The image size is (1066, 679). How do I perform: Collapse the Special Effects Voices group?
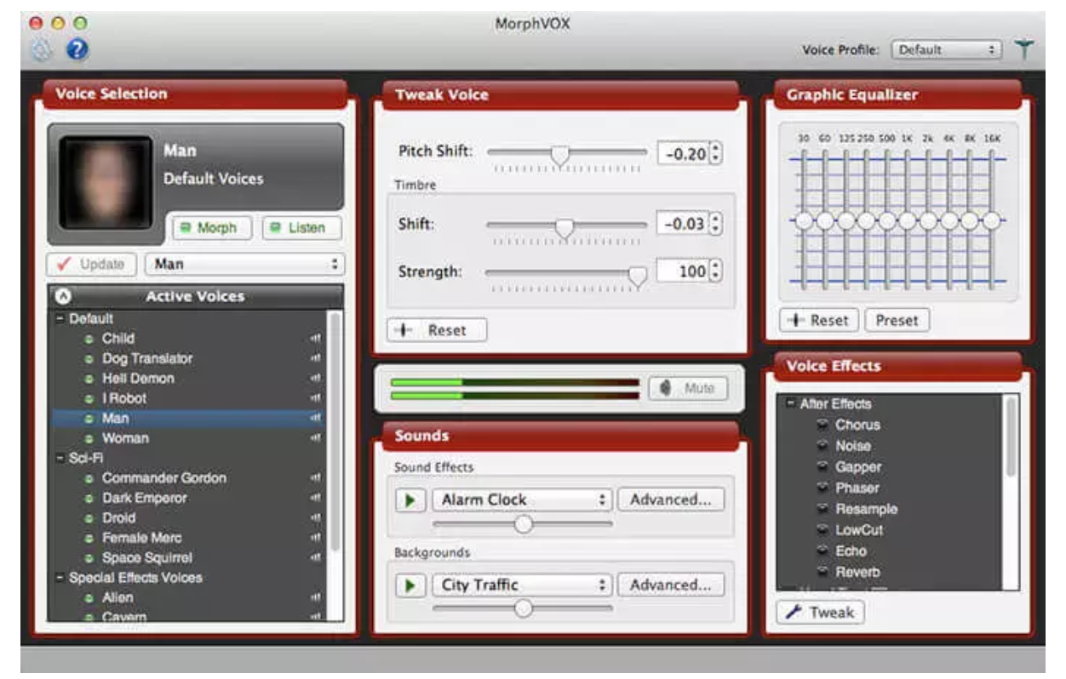(60, 579)
